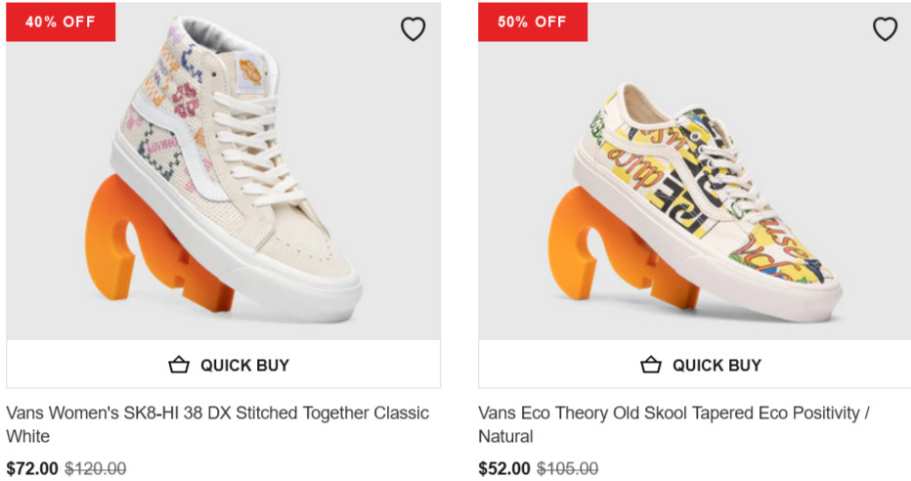Click basket icon under Eco Theory shoe
Screen dimensions: 911x481
coord(650,365)
